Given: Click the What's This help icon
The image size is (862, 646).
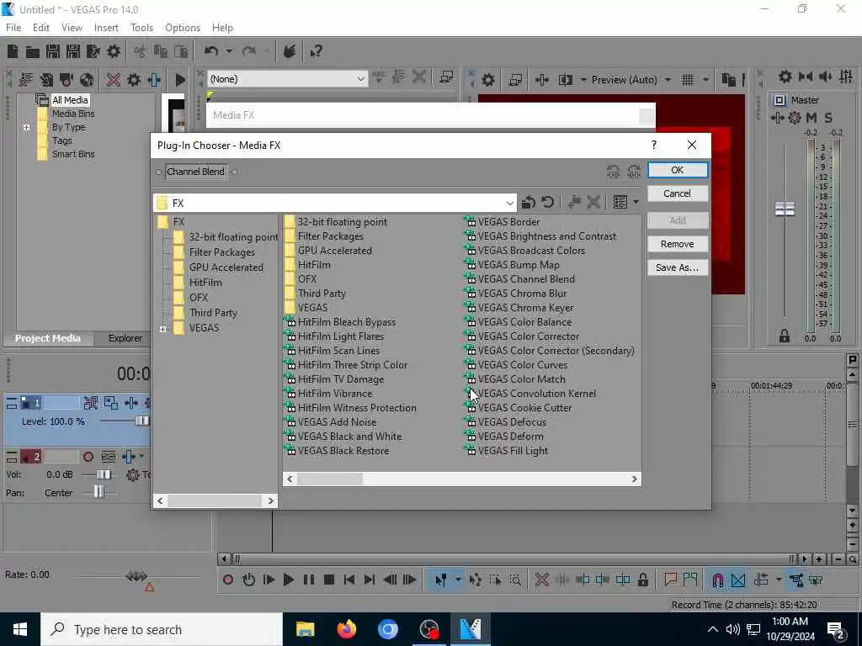Looking at the screenshot, I should click(317, 51).
